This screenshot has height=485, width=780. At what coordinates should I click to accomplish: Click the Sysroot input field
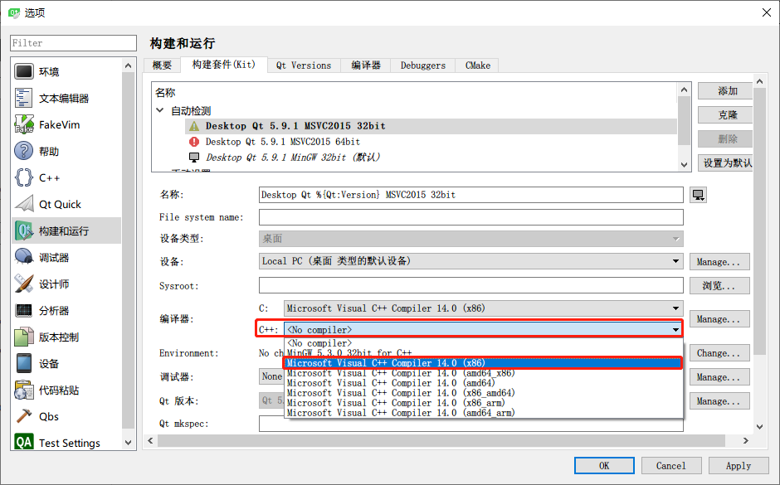point(470,286)
